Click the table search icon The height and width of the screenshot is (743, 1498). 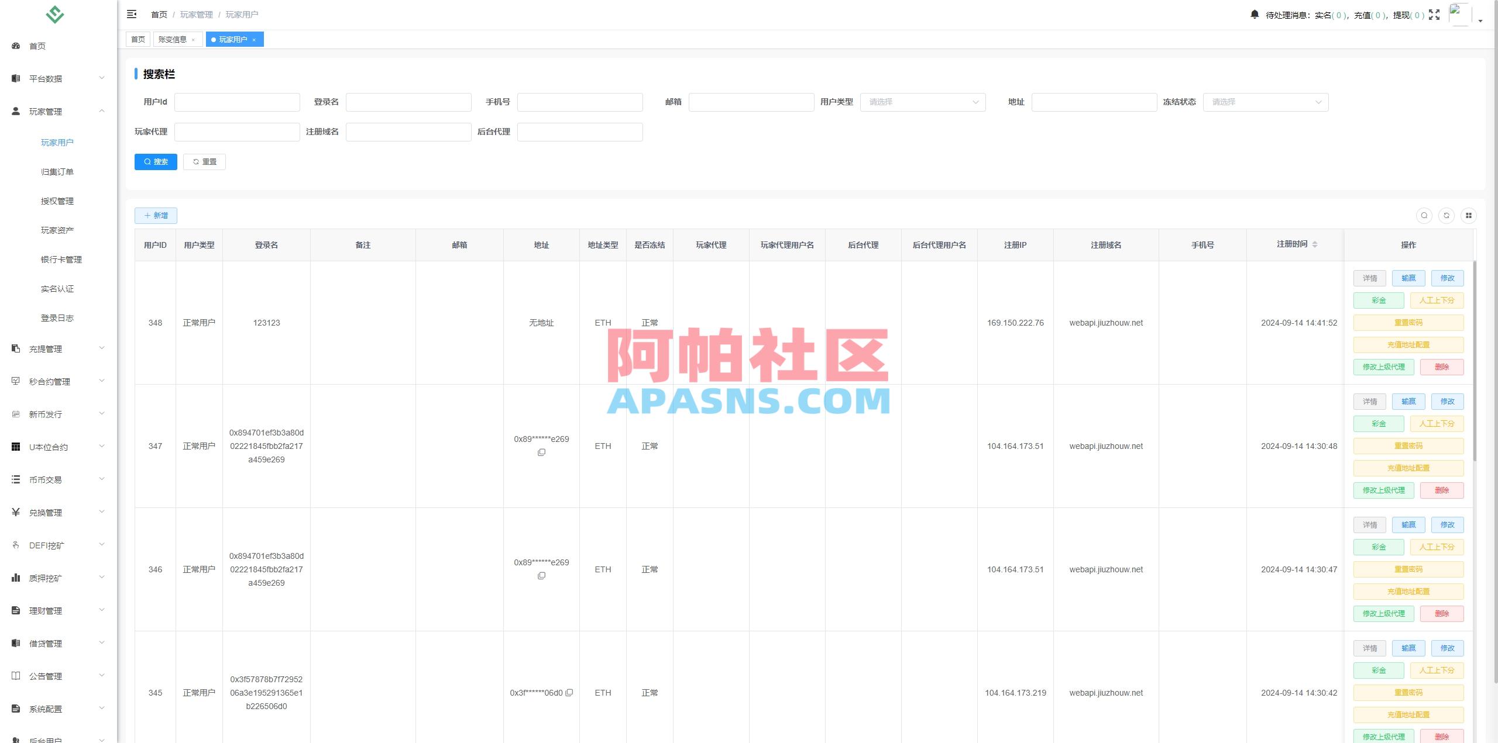(x=1424, y=215)
